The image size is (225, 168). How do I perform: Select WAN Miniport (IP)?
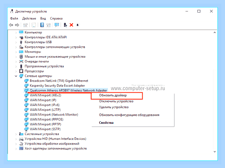[x=43, y=100]
